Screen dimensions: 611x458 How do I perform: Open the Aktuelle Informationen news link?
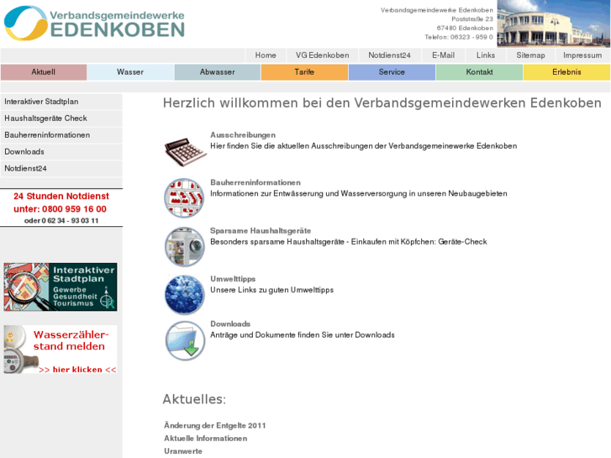(205, 439)
